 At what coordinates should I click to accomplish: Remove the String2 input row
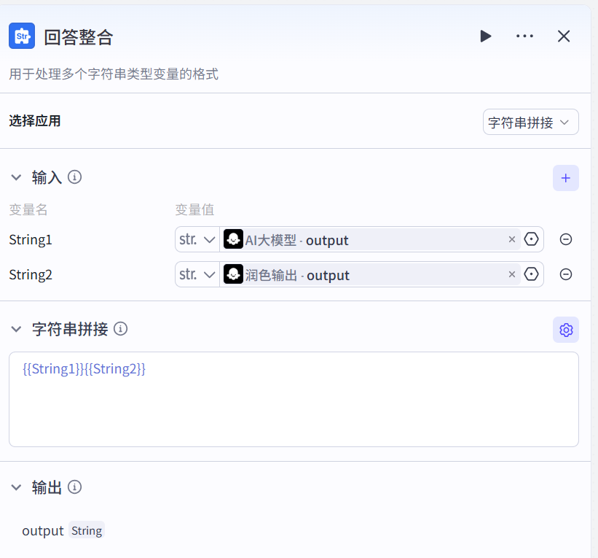[566, 274]
